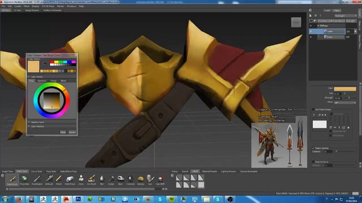Open the File menu

(3, 6)
